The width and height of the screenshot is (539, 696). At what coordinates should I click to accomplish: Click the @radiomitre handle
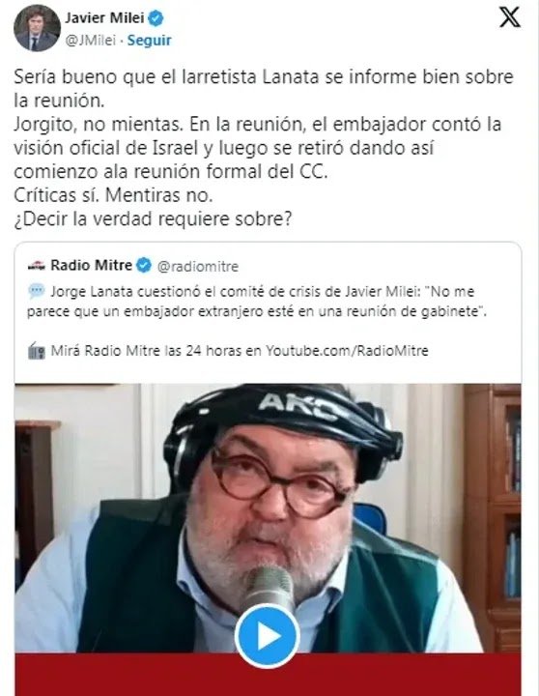point(198,267)
